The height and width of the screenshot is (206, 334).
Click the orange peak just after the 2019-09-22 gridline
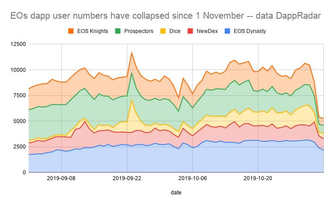click(x=131, y=53)
